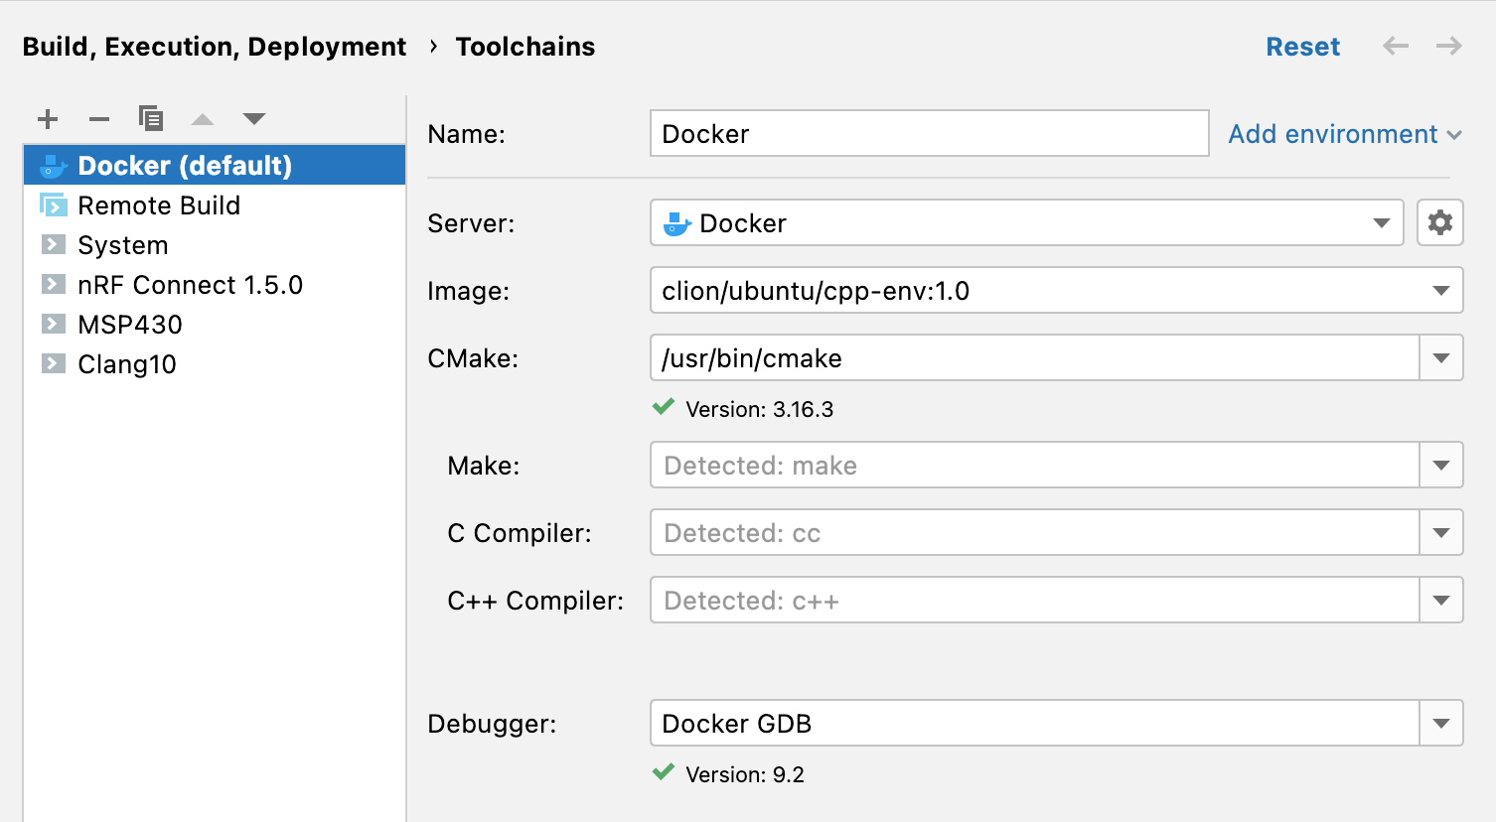Click the Reset link
Viewport: 1496px width, 822px height.
pyautogui.click(x=1302, y=46)
